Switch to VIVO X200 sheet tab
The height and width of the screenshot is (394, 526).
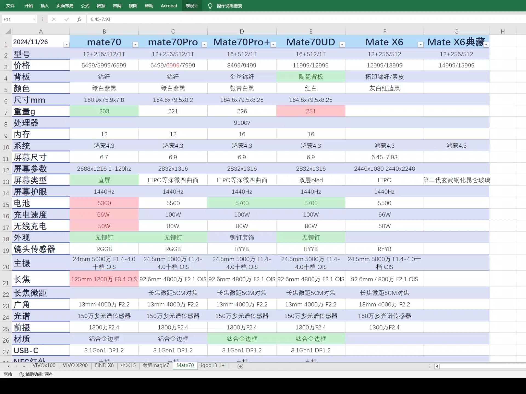click(x=75, y=365)
